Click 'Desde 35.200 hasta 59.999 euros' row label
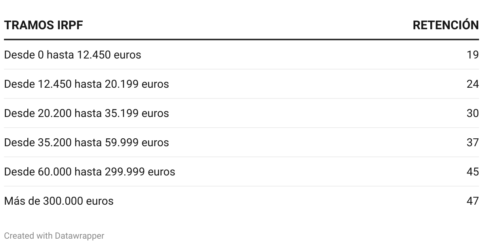 point(86,142)
